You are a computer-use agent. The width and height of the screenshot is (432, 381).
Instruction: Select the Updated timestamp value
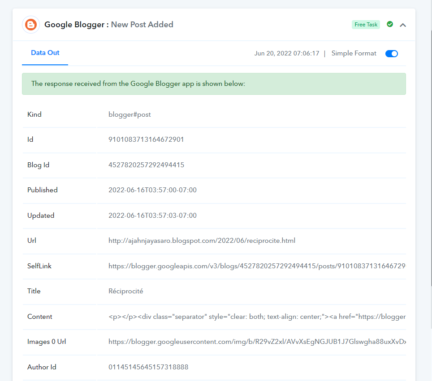tap(152, 216)
